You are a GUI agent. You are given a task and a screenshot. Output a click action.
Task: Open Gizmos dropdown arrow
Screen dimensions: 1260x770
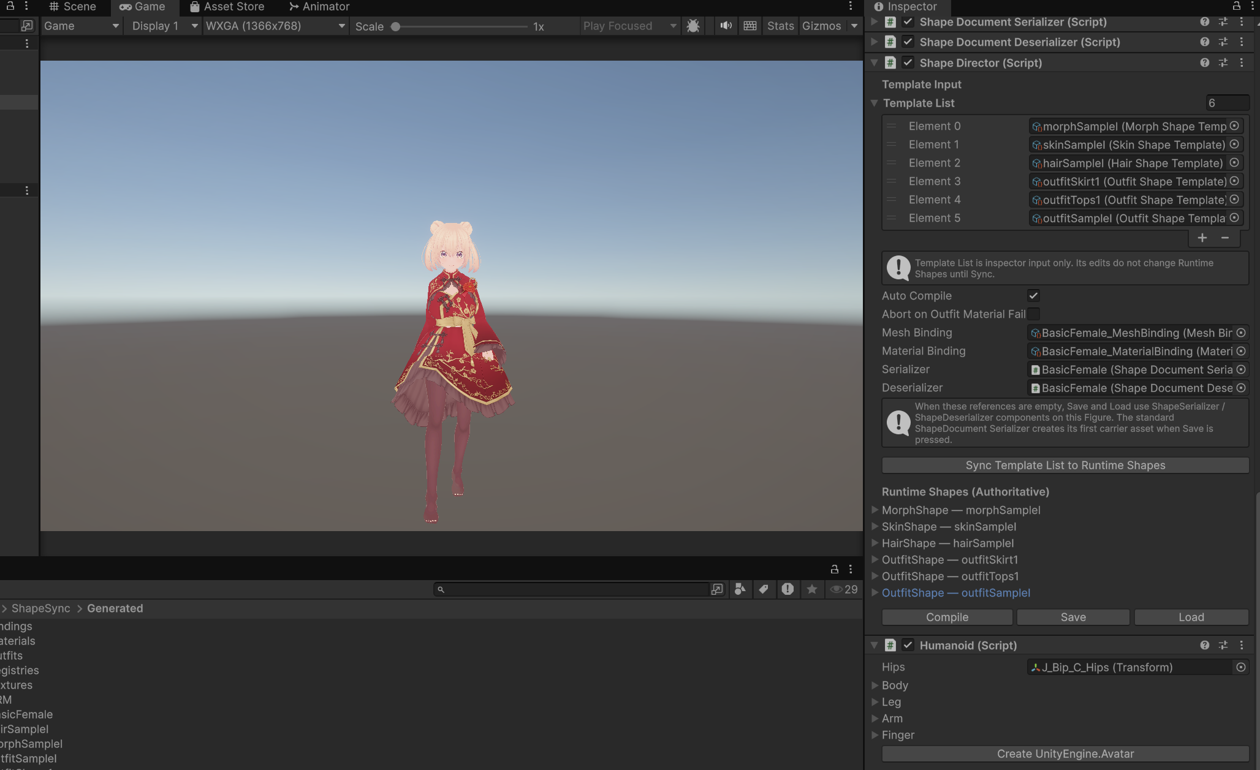[x=854, y=26]
